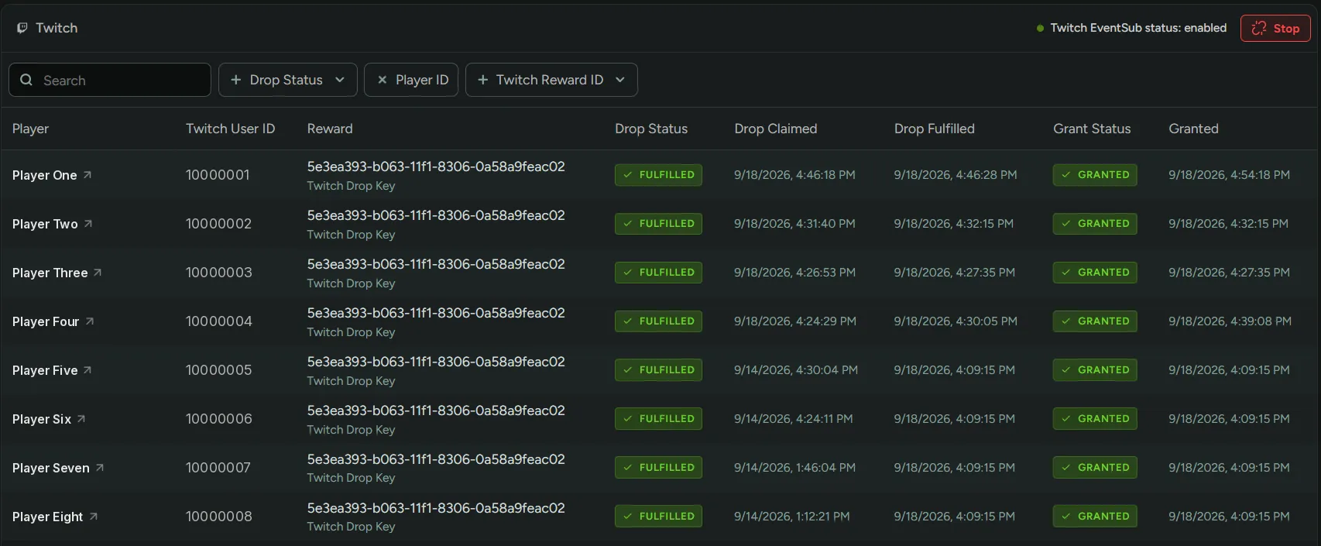Click the plus icon on Drop Status filter
Viewport: 1321px width, 546px height.
pyautogui.click(x=236, y=80)
